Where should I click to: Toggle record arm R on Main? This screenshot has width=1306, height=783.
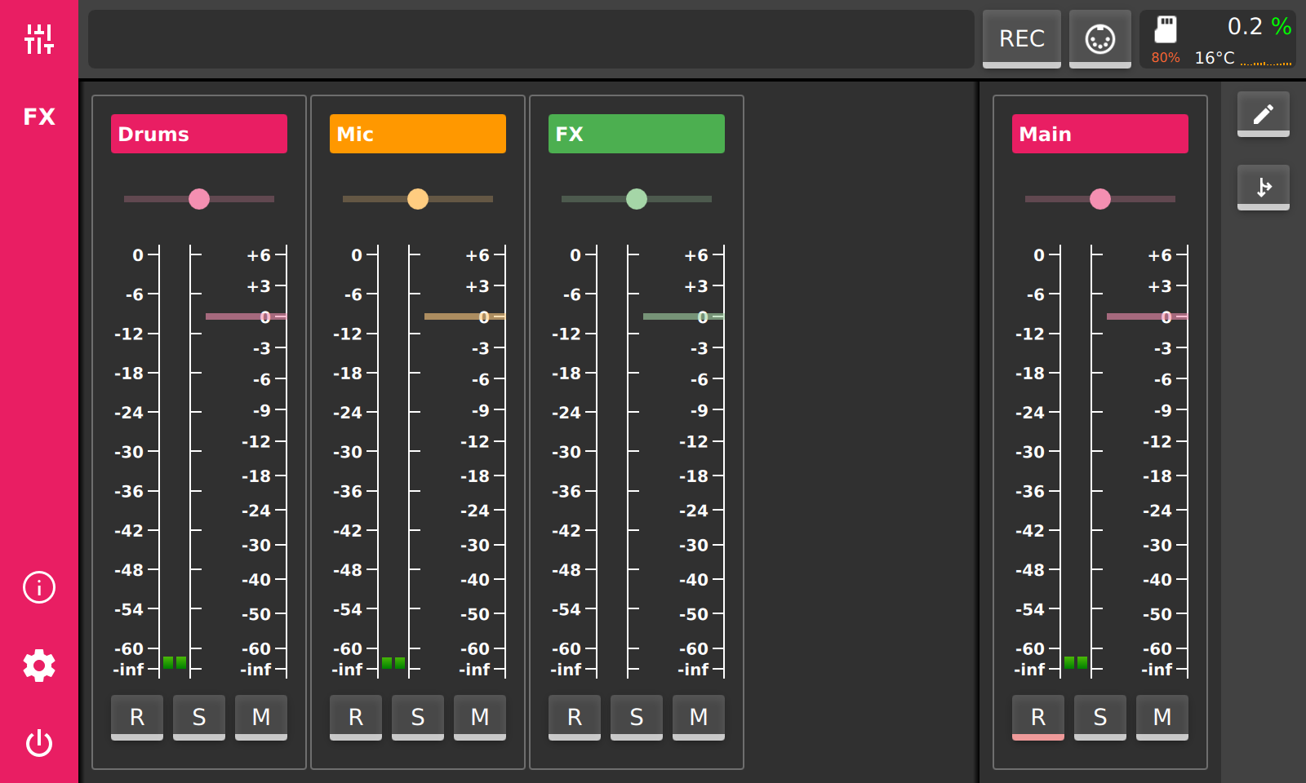[1038, 718]
